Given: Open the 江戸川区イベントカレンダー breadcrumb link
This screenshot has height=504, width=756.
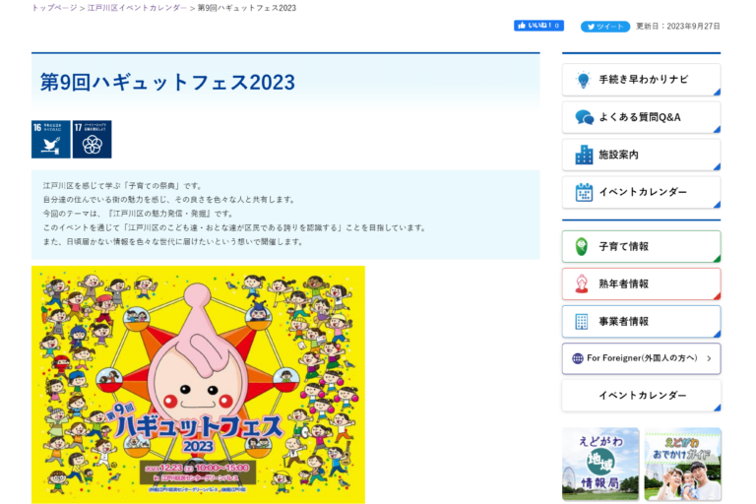Looking at the screenshot, I should point(137,8).
